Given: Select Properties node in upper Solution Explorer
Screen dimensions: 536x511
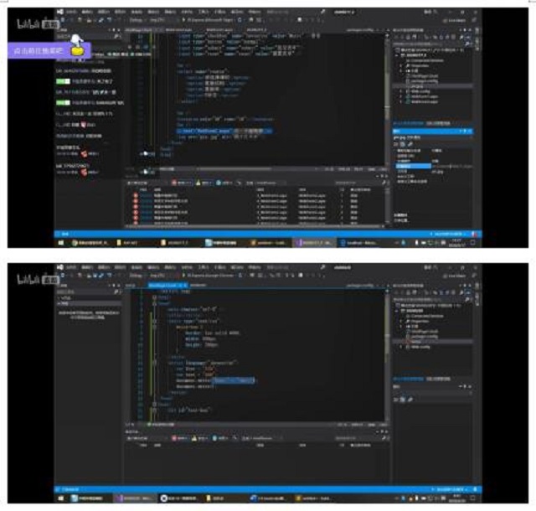Looking at the screenshot, I should (x=417, y=65).
